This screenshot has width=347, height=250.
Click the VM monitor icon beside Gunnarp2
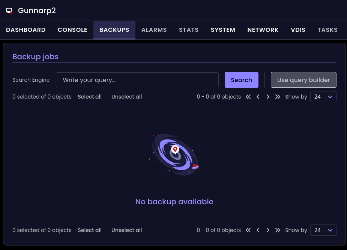point(9,11)
